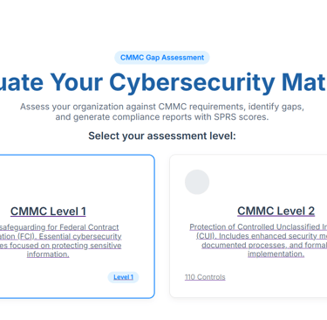Click the CMMC Gap Assessment badge
Screen dimensions: 327x320
162,58
